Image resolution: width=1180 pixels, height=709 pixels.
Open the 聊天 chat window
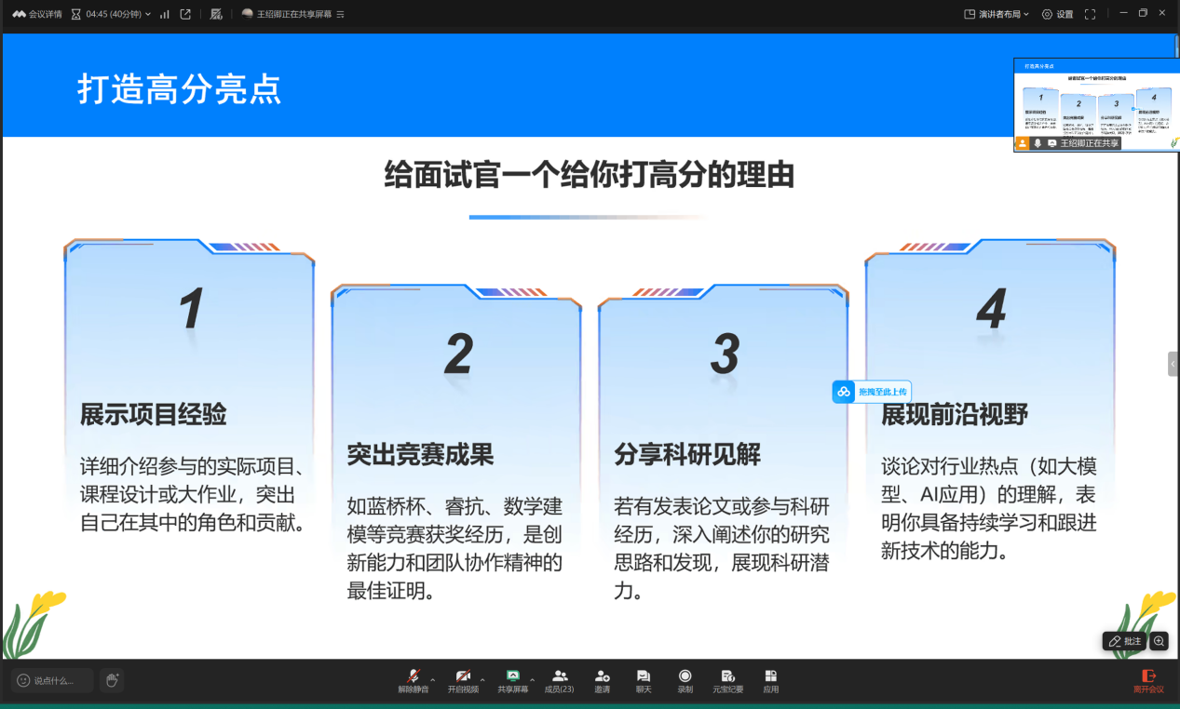(x=643, y=680)
